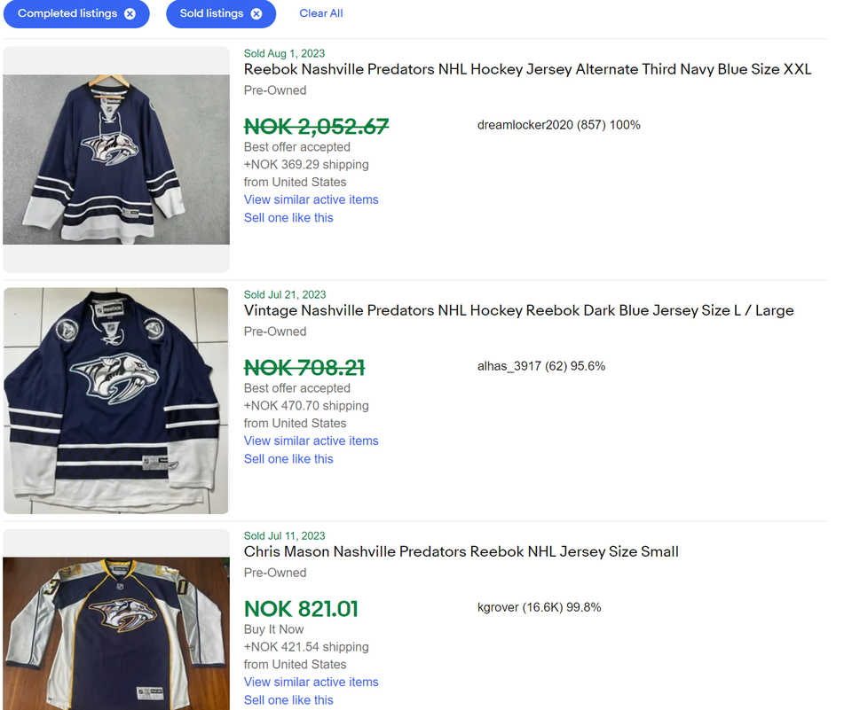Click the Sold listings filter chip
This screenshot has width=852, height=710.
[x=212, y=13]
